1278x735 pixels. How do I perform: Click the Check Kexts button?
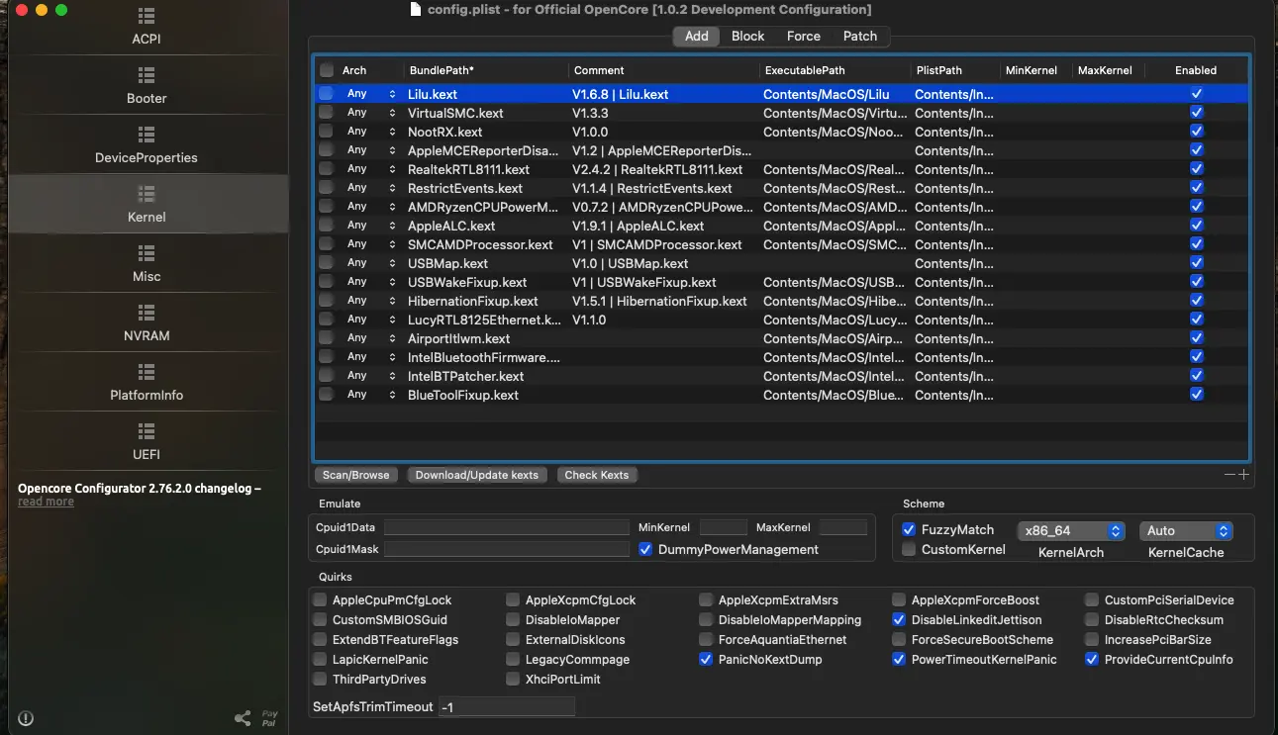pyautogui.click(x=596, y=475)
